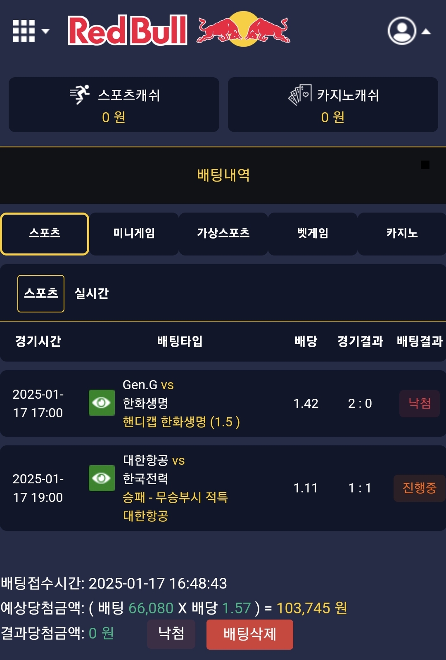446x660 pixels.
Task: Expand arrow next to profile icon
Action: (426, 31)
